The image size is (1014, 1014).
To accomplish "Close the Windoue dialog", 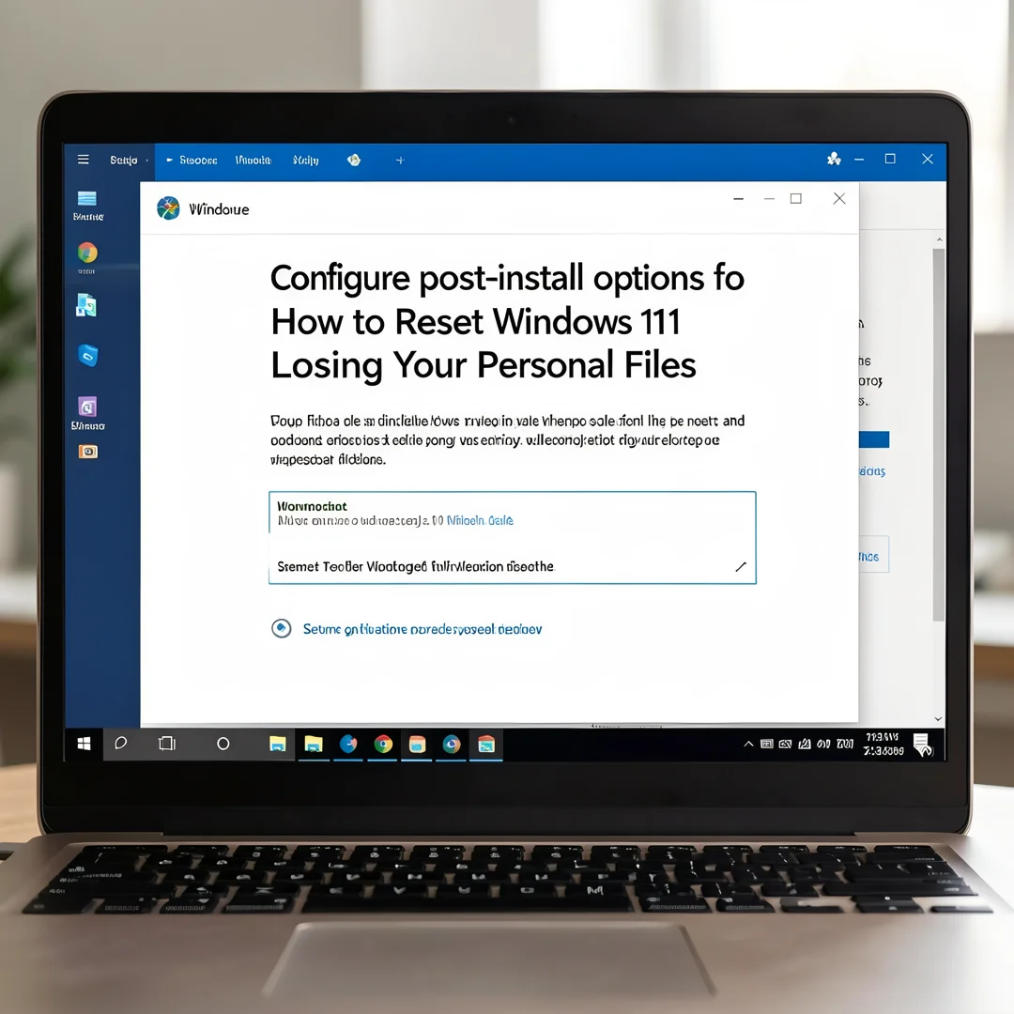I will pos(838,198).
